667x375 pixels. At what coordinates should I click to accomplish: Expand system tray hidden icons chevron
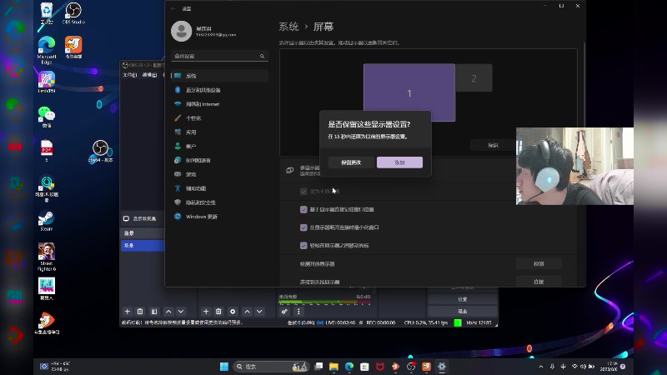pyautogui.click(x=541, y=367)
